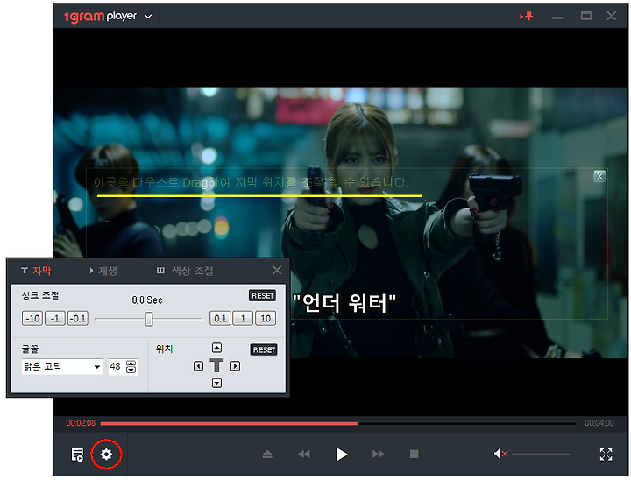Move subtitle position right

tap(236, 366)
